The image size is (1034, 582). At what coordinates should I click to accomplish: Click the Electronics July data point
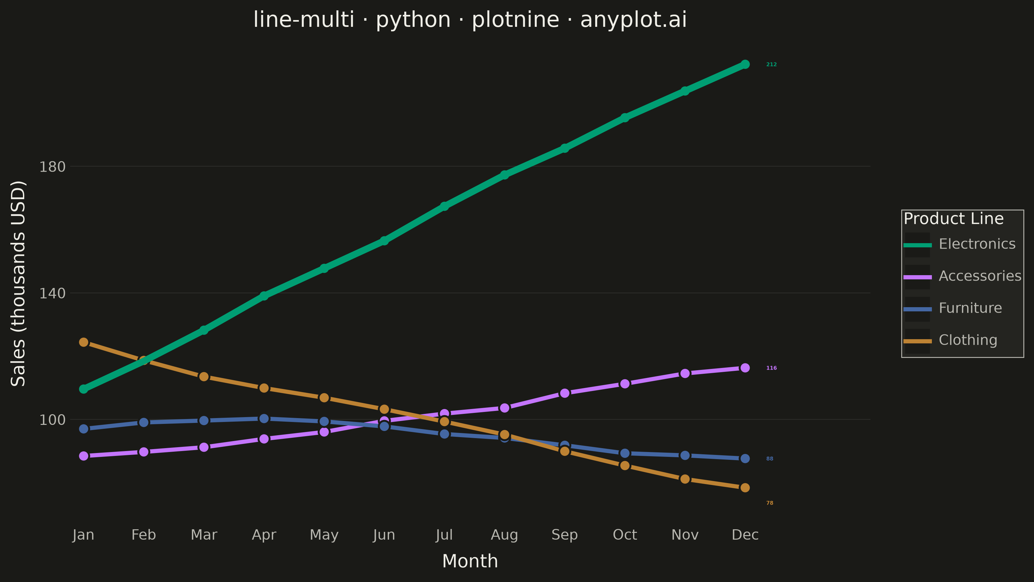(x=444, y=206)
